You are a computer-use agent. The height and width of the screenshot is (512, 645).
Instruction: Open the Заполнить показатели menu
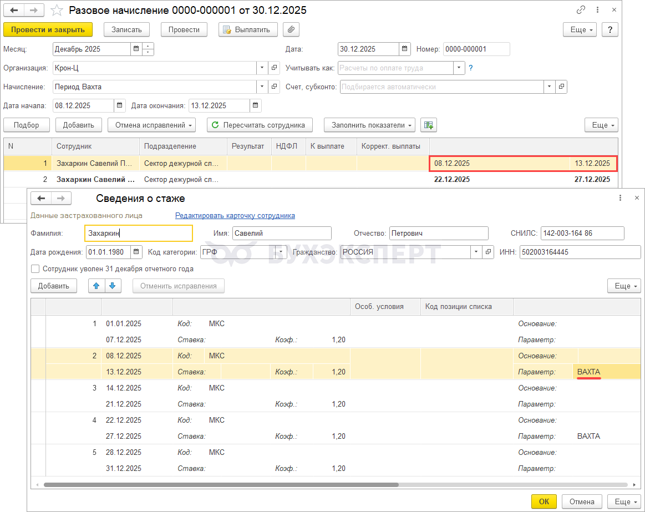tap(369, 125)
